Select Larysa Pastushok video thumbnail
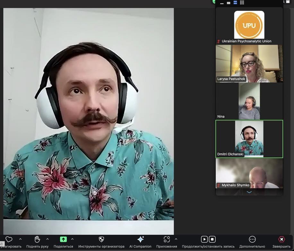 point(249,63)
